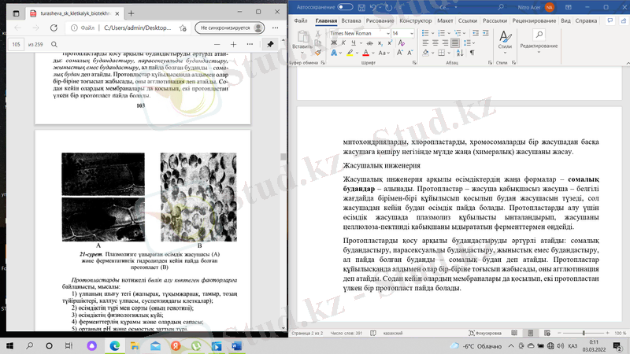Open the Windows Start menu
This screenshot has height=354, width=630.
point(12,345)
